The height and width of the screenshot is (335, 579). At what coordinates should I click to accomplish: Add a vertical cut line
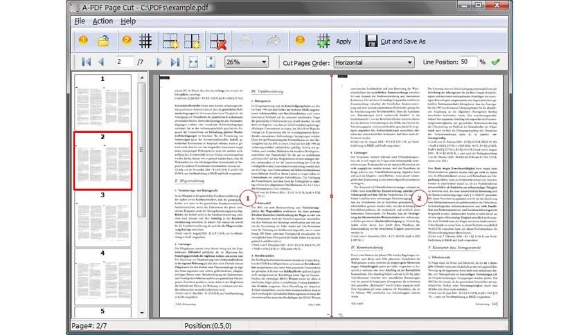192,41
